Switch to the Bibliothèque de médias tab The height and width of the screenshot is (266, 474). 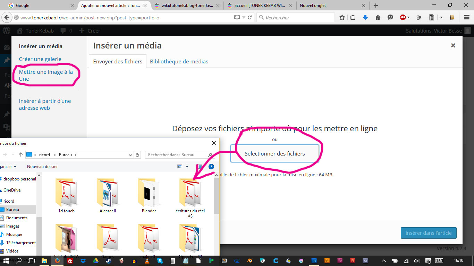[179, 61]
